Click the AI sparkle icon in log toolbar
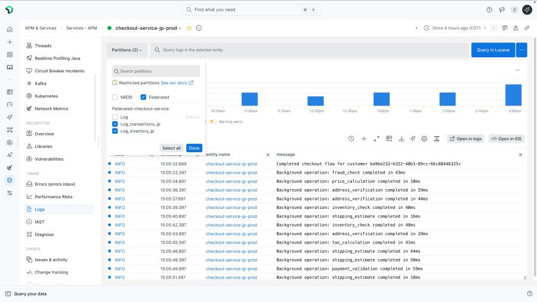Viewport: 537px width, 302px height. click(x=413, y=138)
